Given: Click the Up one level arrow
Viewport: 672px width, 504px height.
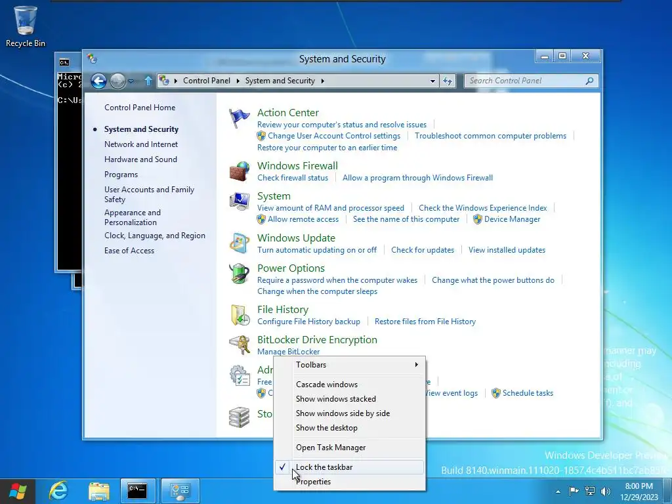Looking at the screenshot, I should [x=148, y=81].
